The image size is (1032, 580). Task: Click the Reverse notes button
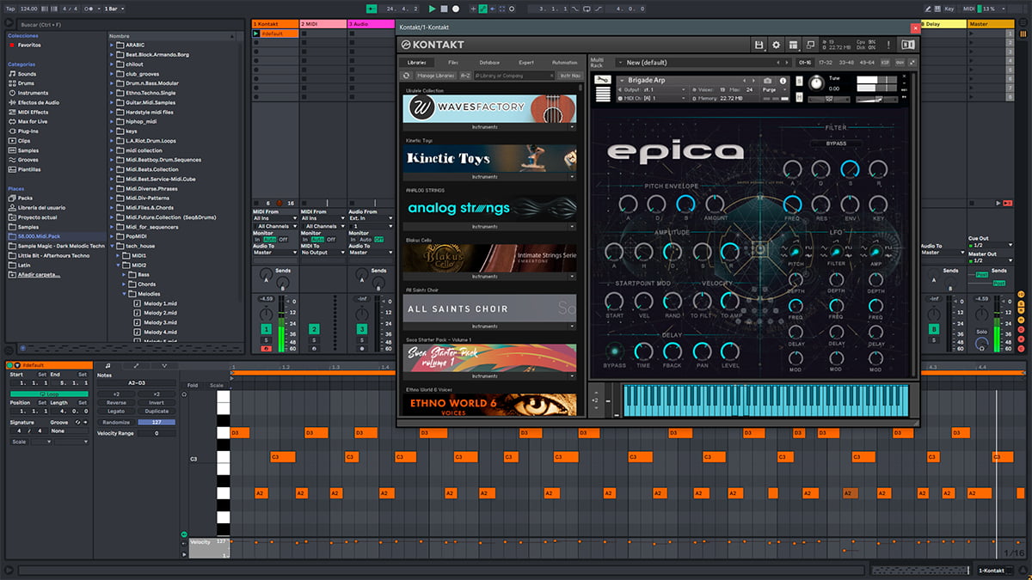pos(116,403)
